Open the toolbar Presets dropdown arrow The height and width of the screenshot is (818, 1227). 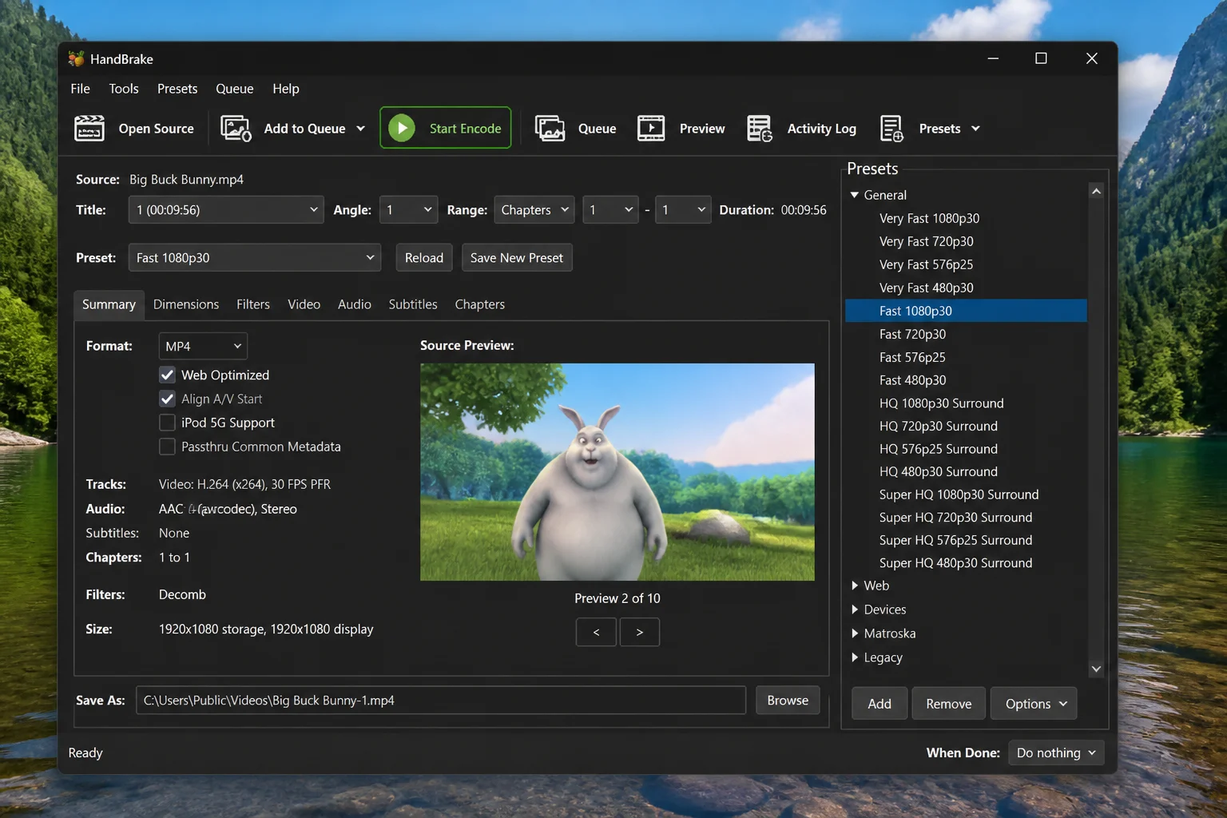975,129
